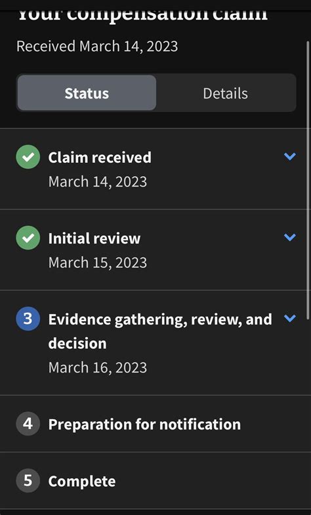
Task: Click the March 16, 2023 date text
Action: pyautogui.click(x=97, y=367)
